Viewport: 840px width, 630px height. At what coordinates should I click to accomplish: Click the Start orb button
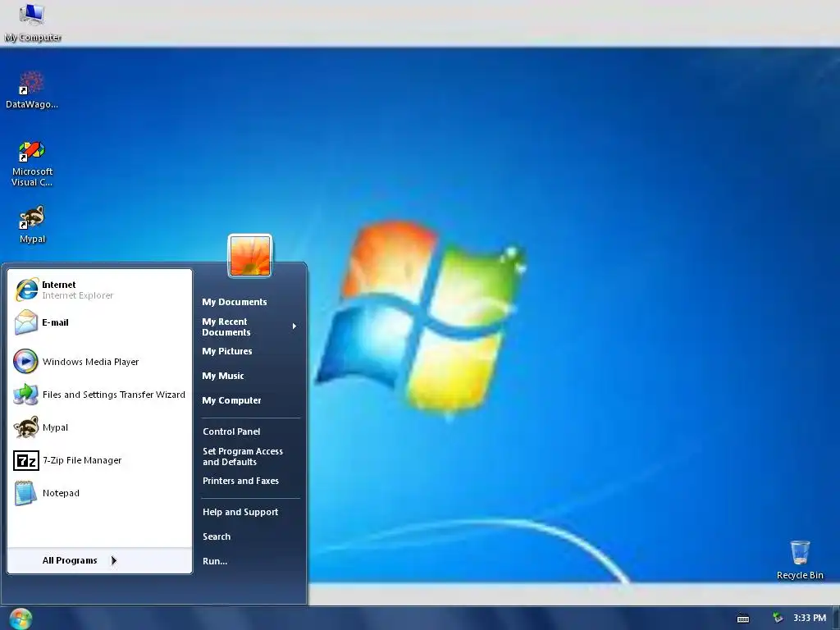pyautogui.click(x=21, y=619)
